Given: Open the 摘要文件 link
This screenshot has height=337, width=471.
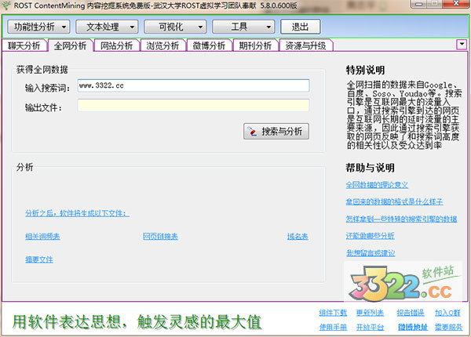Looking at the screenshot, I should click(39, 259).
